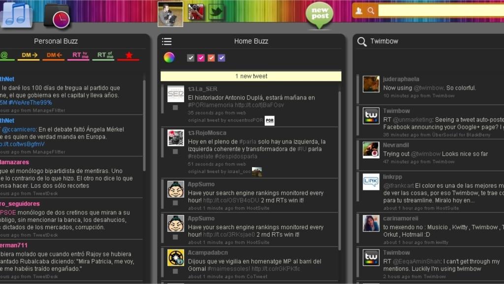Click RojoMosca's avatar thumbnail

coord(175,139)
